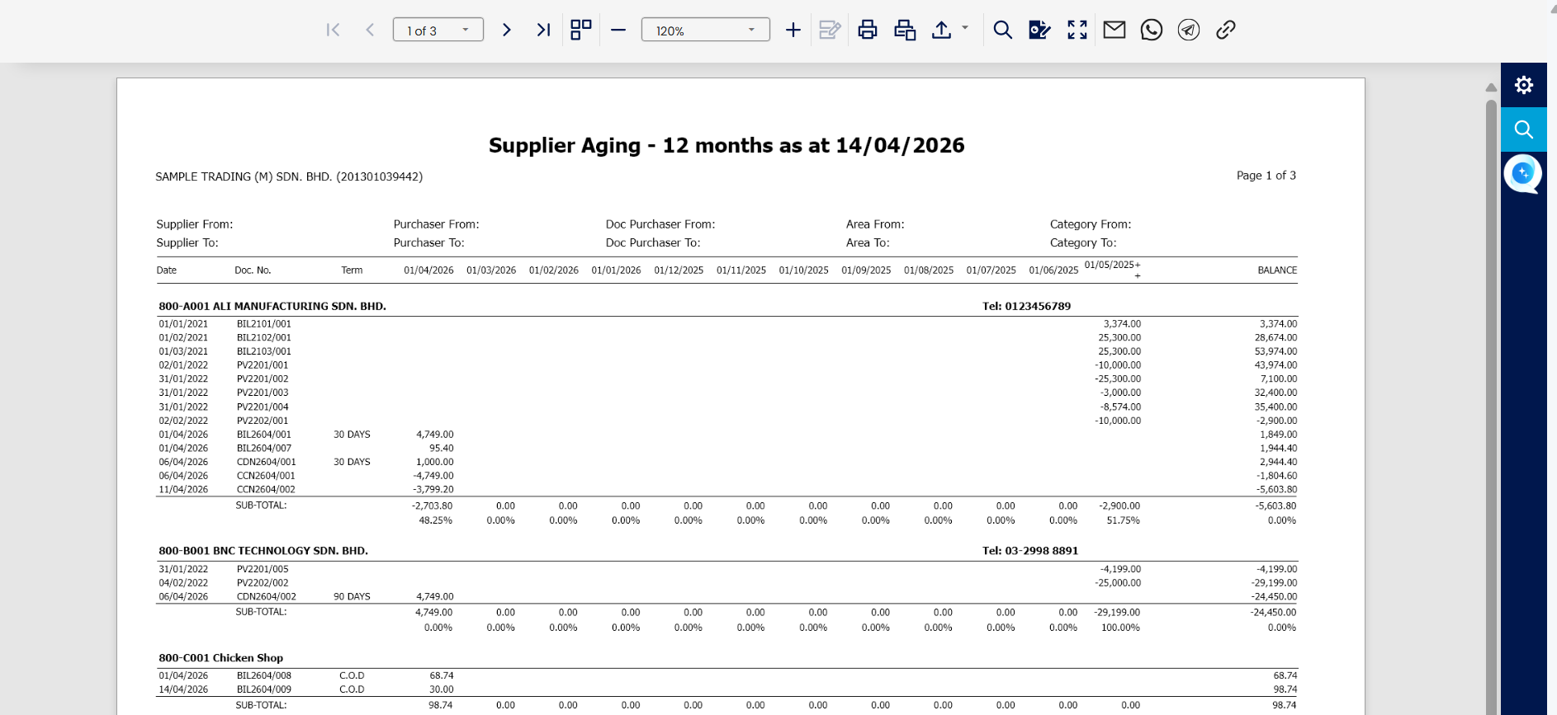Image resolution: width=1557 pixels, height=715 pixels.
Task: Print the supplier aging report
Action: click(x=867, y=31)
